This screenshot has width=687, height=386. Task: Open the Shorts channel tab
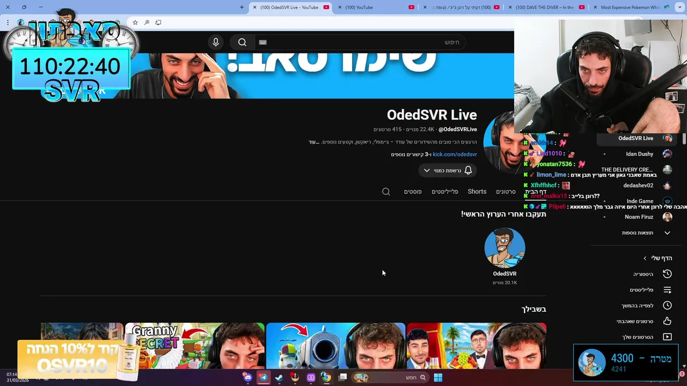(x=477, y=191)
